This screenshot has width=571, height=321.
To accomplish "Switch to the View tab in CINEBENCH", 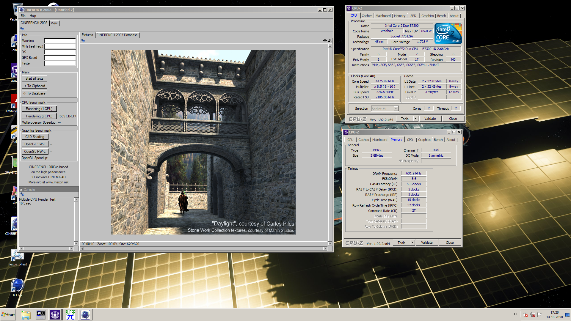I will 54,23.
